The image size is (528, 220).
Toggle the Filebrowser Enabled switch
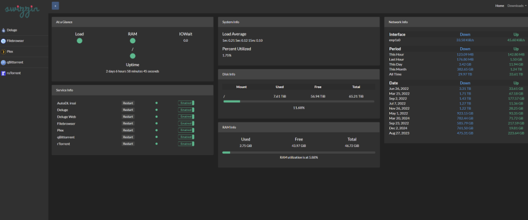[x=186, y=124]
